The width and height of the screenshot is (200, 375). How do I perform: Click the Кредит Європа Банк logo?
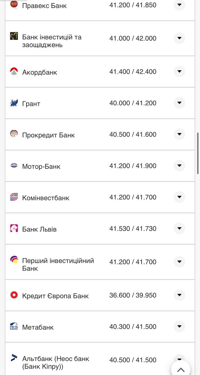point(14,295)
